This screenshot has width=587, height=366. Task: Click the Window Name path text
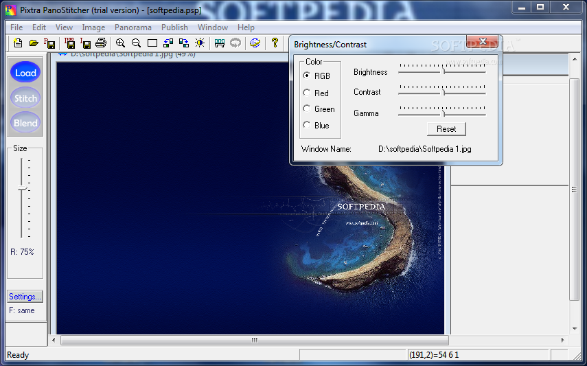pos(424,149)
